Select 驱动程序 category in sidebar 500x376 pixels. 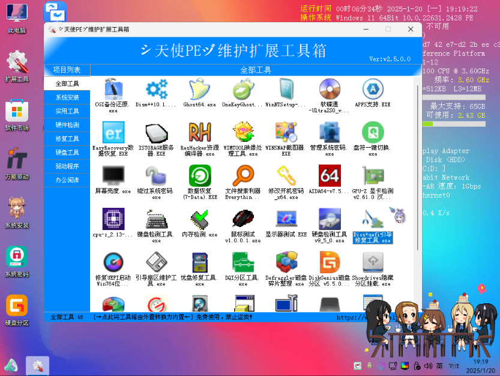(67, 166)
